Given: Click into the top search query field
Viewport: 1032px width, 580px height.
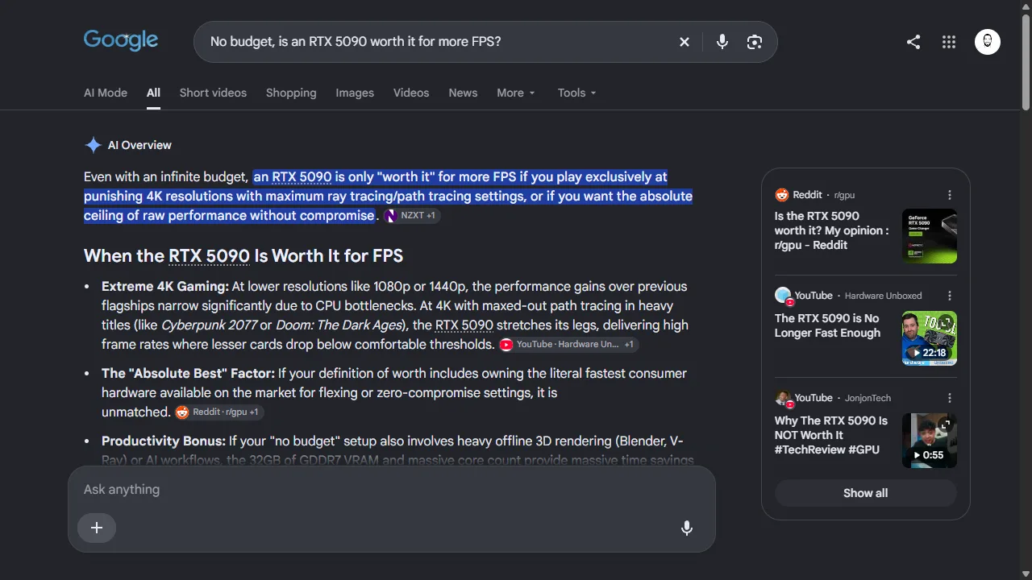Looking at the screenshot, I should (439, 42).
